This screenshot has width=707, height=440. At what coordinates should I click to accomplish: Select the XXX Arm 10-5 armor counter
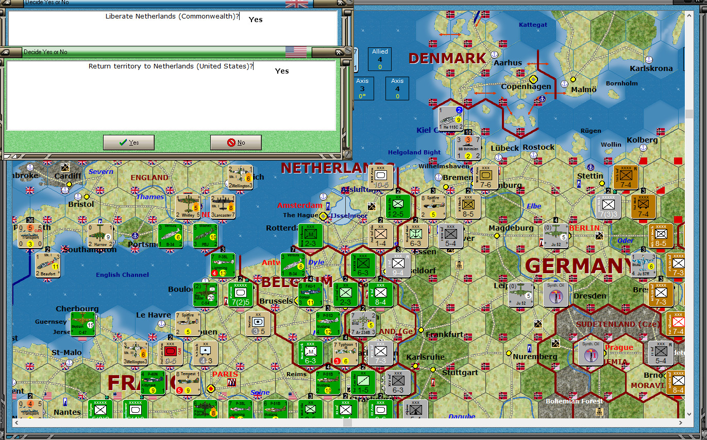pos(380,178)
